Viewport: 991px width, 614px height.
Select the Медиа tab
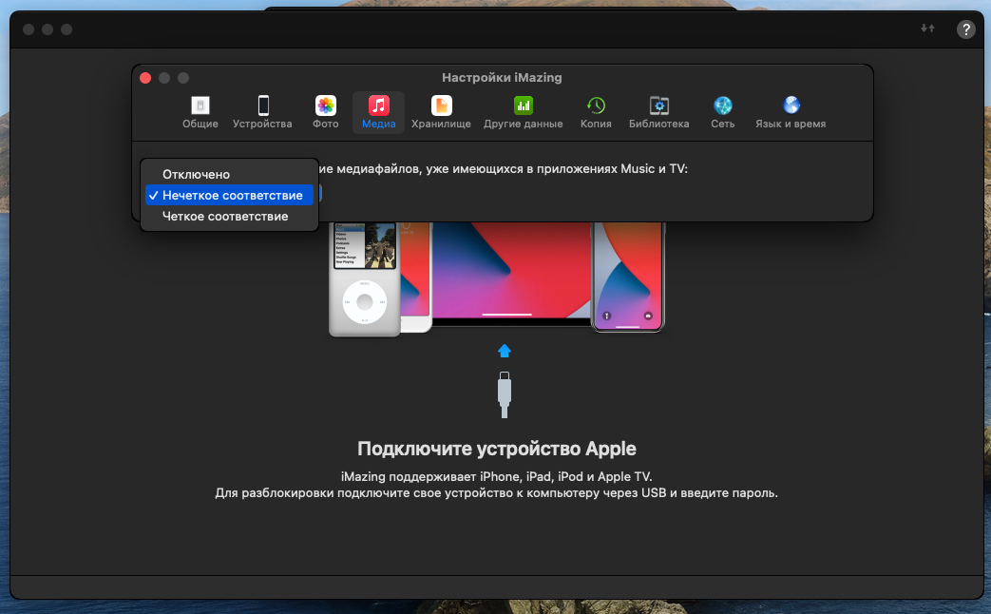tap(378, 112)
